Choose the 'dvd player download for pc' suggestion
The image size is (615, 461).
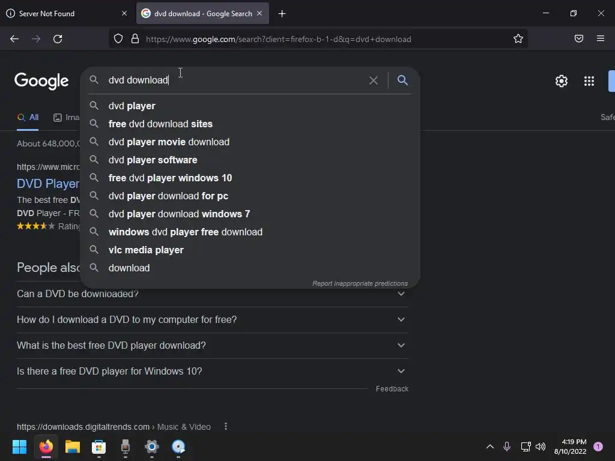[x=250, y=196]
